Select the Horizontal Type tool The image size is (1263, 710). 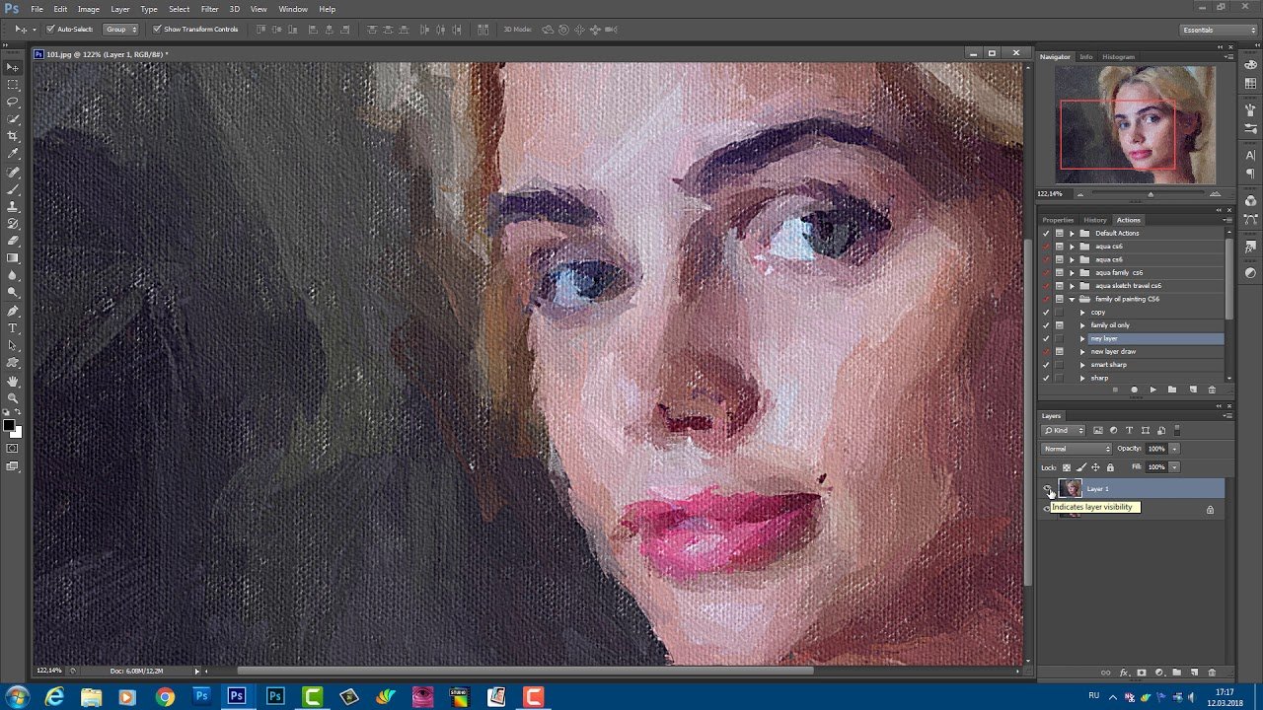tap(13, 328)
